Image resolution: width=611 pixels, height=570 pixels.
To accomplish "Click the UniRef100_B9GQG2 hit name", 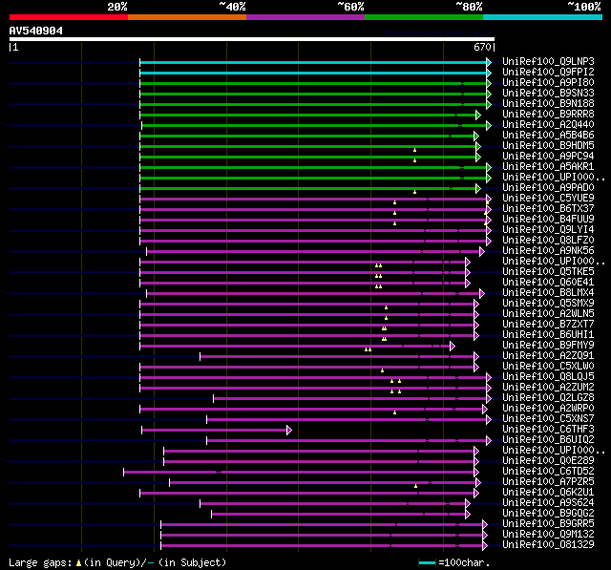I will pyautogui.click(x=548, y=514).
